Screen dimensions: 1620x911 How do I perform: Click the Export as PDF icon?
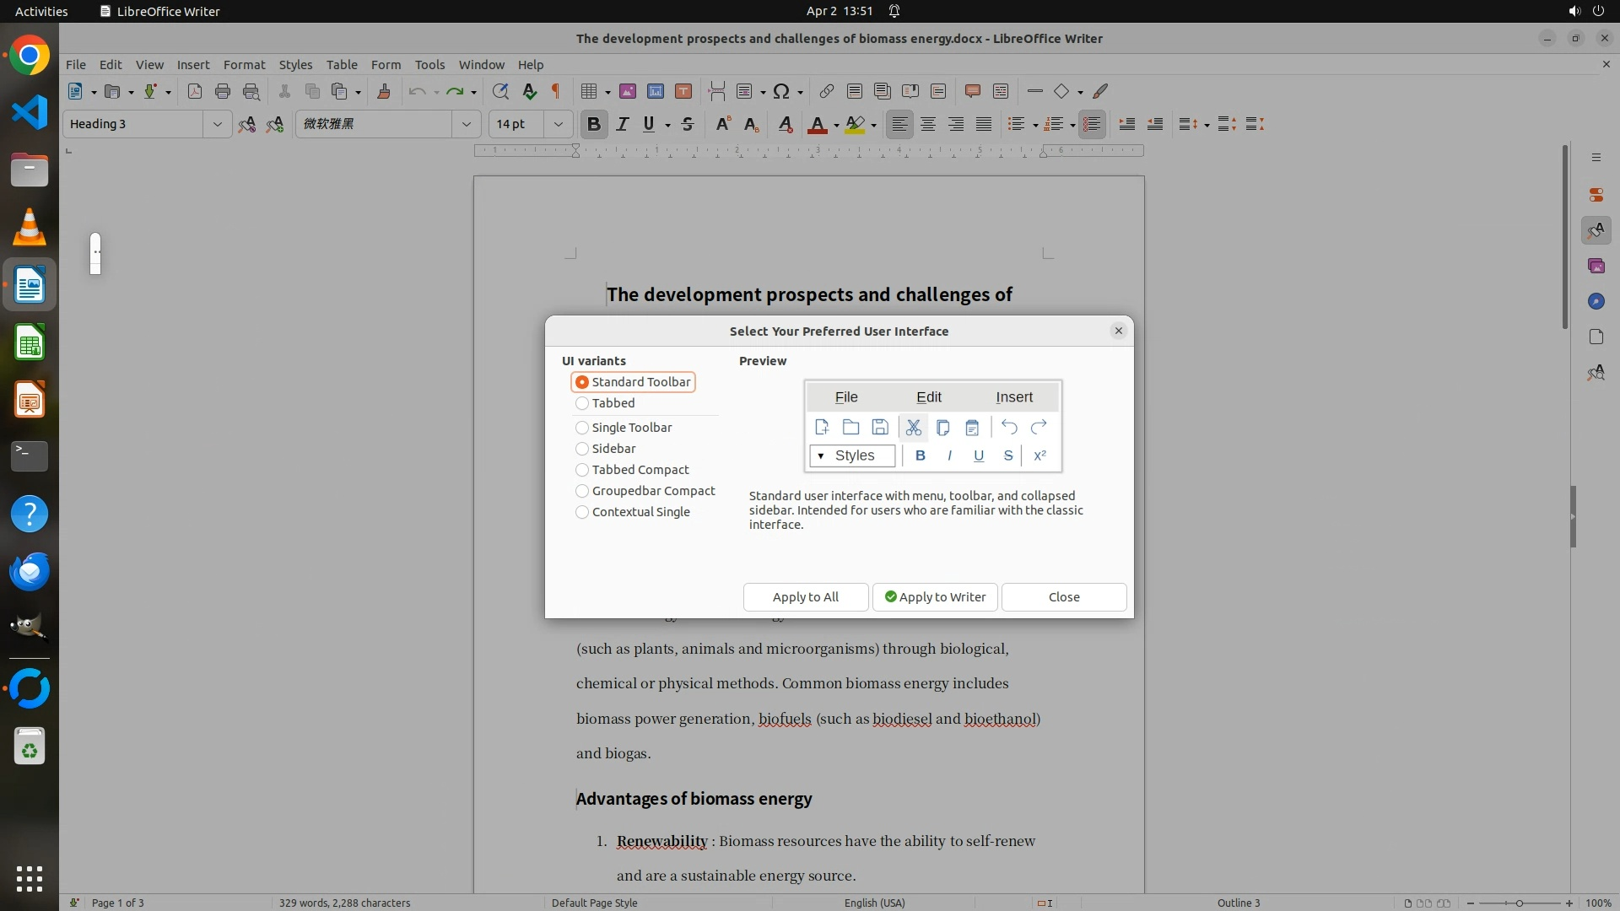click(195, 91)
